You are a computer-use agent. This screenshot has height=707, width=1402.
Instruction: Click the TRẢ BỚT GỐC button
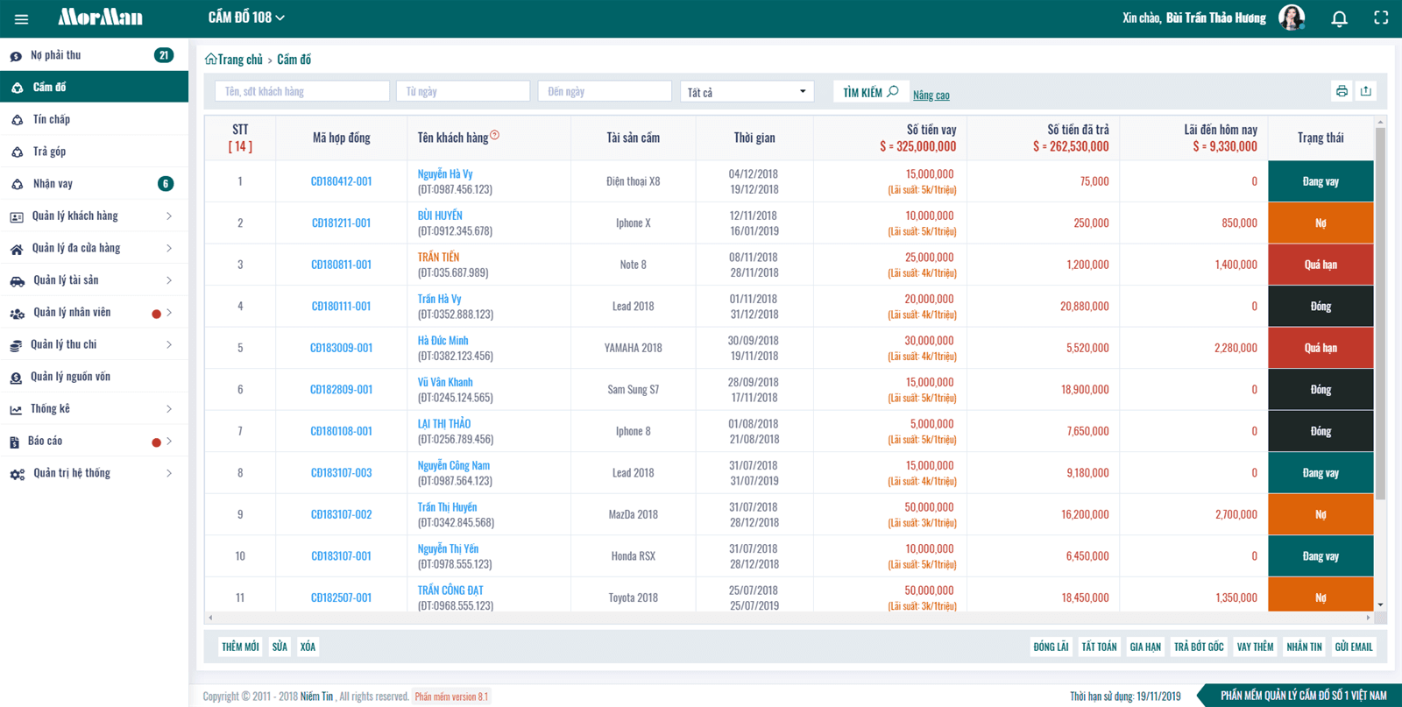[x=1199, y=647]
